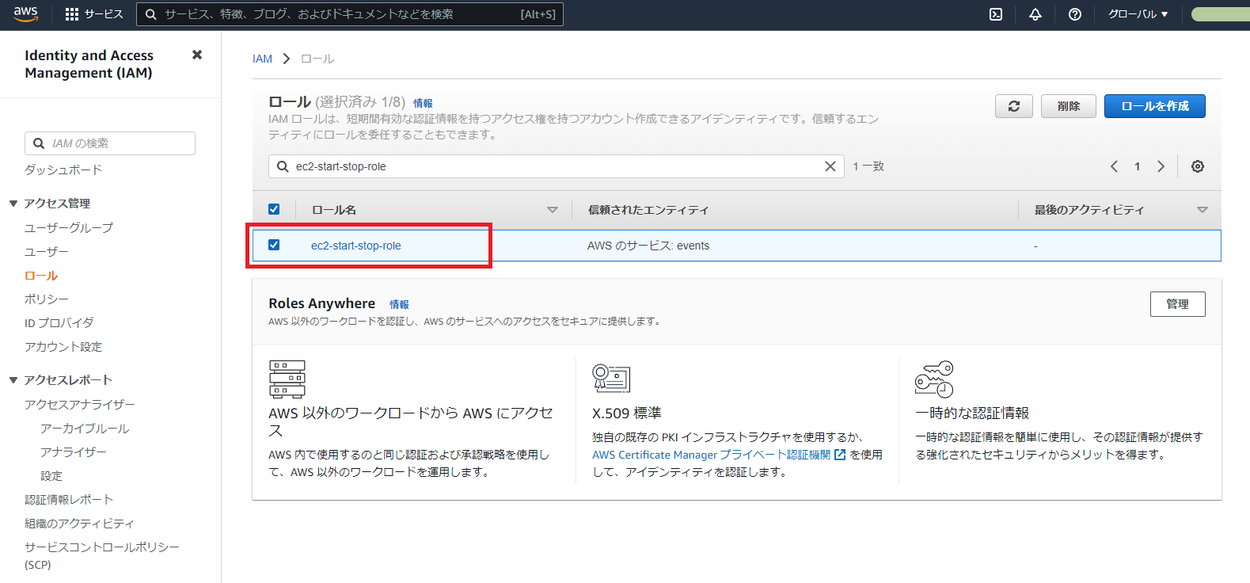Click the 一時的な認証情報 heading
This screenshot has width=1250, height=583.
click(972, 413)
